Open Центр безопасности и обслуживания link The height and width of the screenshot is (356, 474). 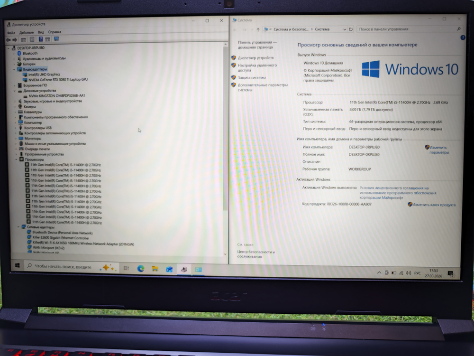[x=256, y=254]
